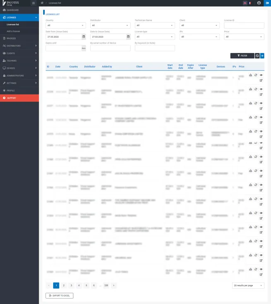Select current pagination page 1
Image resolution: width=271 pixels, height=304 pixels.
point(56,285)
